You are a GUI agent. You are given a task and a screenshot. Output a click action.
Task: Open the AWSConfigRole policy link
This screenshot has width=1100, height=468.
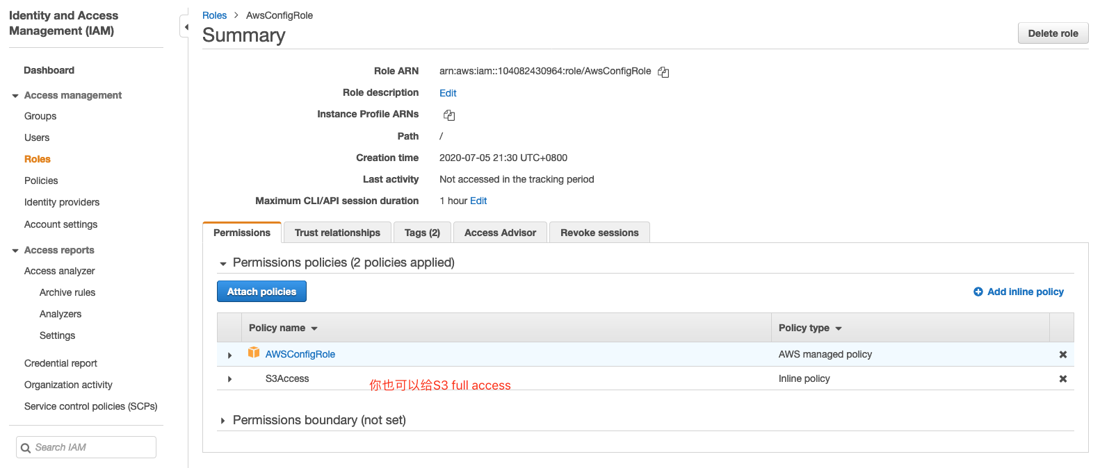coord(300,354)
